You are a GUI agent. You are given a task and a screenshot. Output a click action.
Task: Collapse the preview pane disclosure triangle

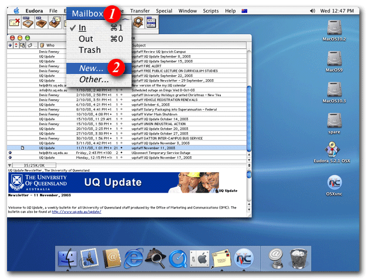(11, 166)
